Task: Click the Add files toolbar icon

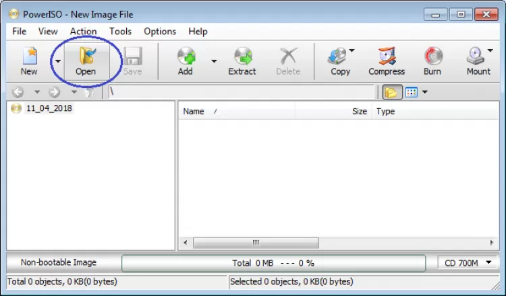Action: tap(186, 56)
